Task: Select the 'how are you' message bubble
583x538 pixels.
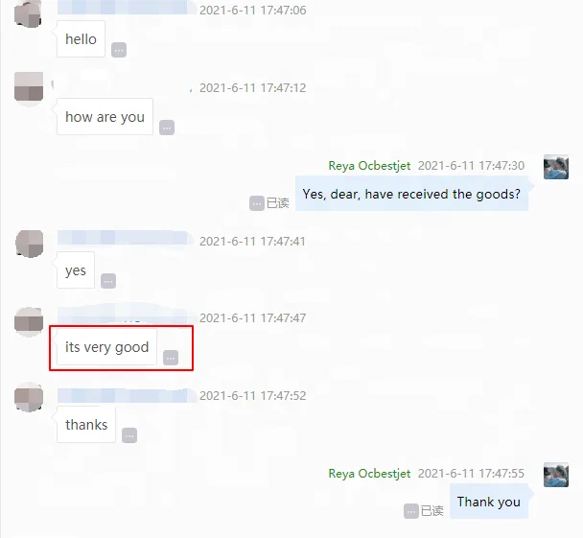Action: pos(105,117)
